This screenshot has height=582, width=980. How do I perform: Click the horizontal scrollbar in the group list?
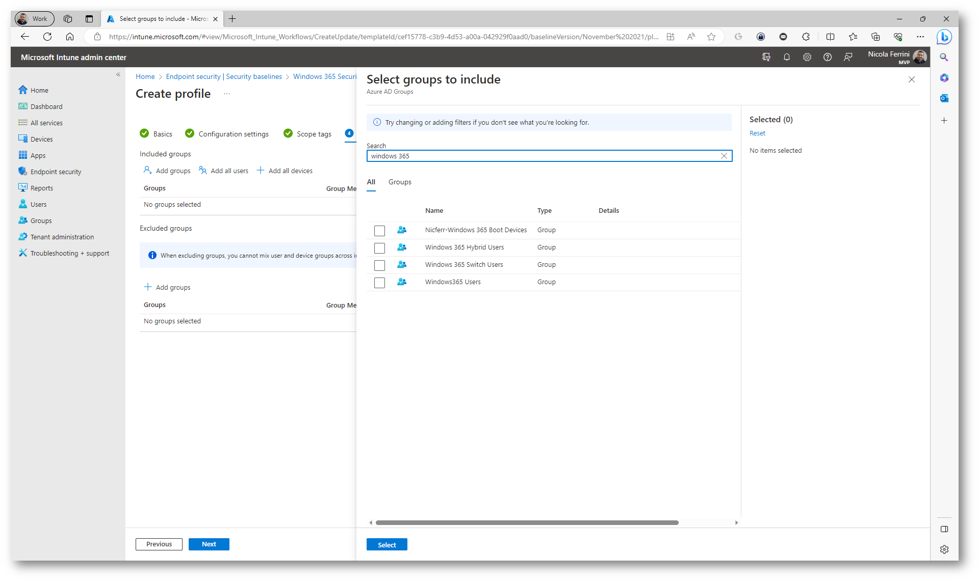[x=527, y=522]
